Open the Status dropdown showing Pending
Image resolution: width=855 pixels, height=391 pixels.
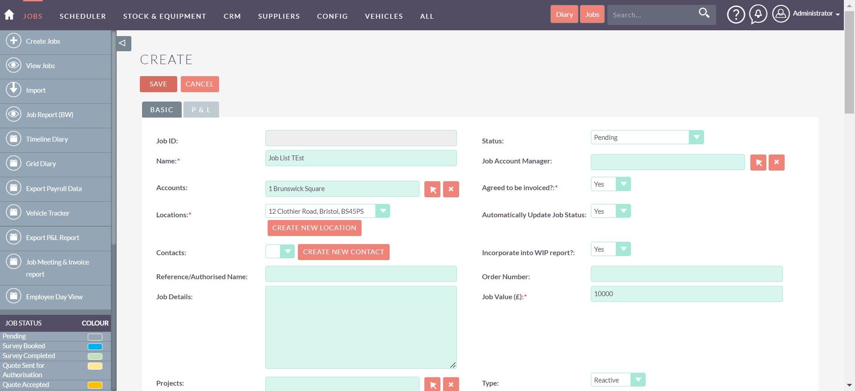tap(647, 137)
